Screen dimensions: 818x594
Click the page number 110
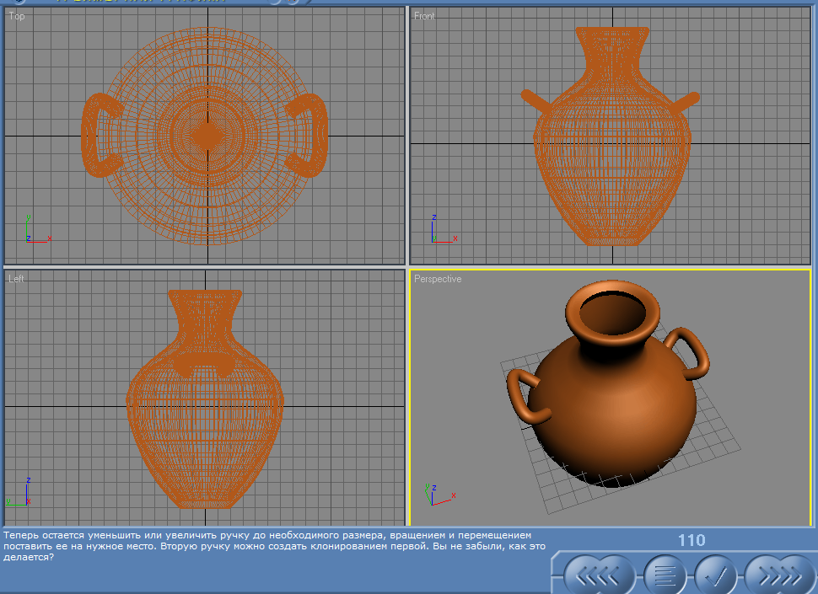pos(692,540)
